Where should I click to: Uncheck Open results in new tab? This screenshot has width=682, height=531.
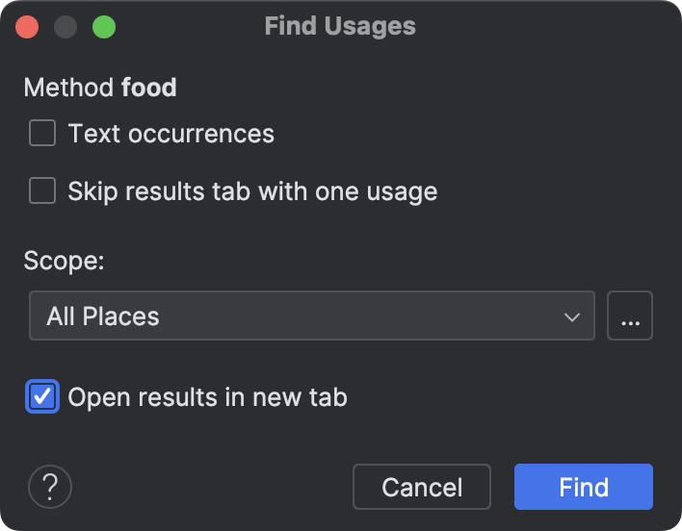(x=42, y=396)
